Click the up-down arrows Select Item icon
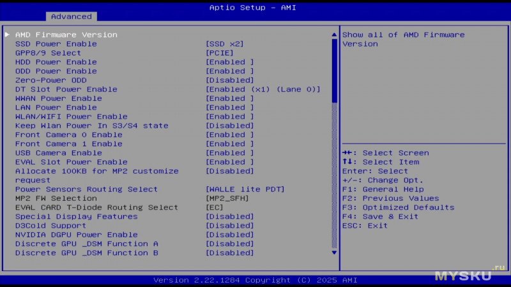The height and width of the screenshot is (287, 511). pos(347,162)
